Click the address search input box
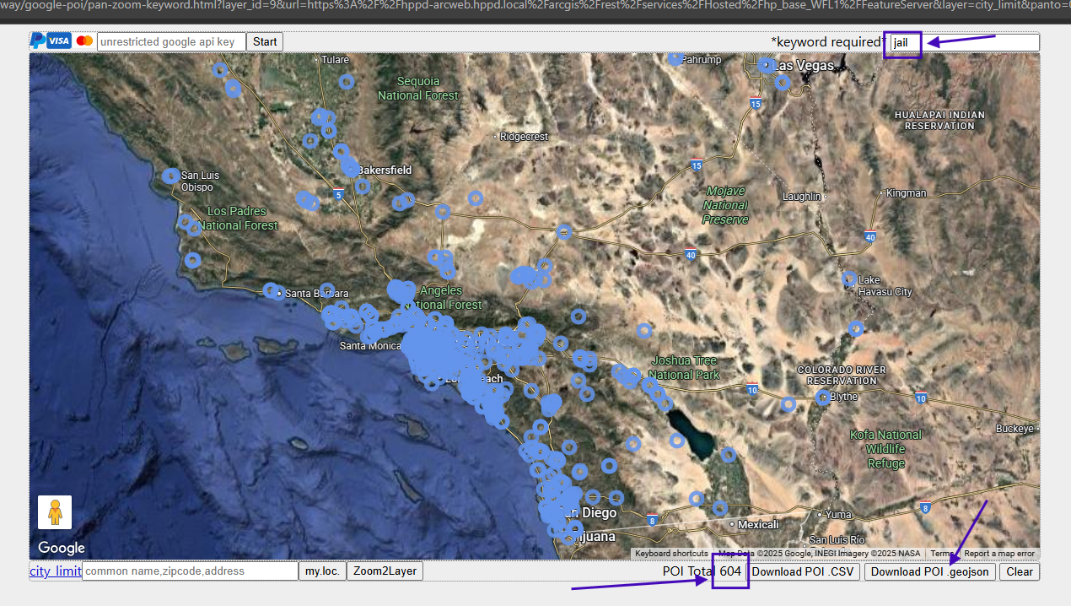 pyautogui.click(x=190, y=571)
